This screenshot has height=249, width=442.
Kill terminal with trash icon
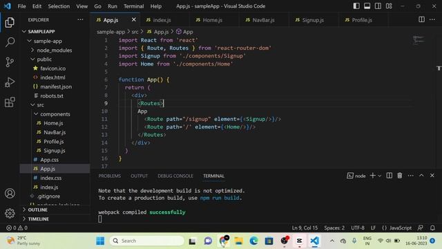click(400, 176)
